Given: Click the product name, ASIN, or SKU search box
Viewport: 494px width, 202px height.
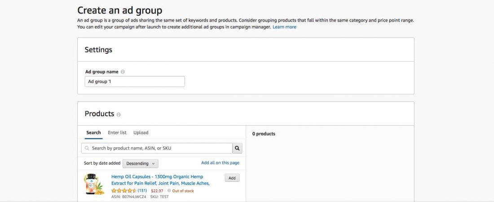Looking at the screenshot, I should pos(159,148).
